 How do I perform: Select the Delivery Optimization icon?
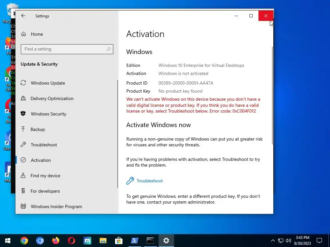pos(23,98)
